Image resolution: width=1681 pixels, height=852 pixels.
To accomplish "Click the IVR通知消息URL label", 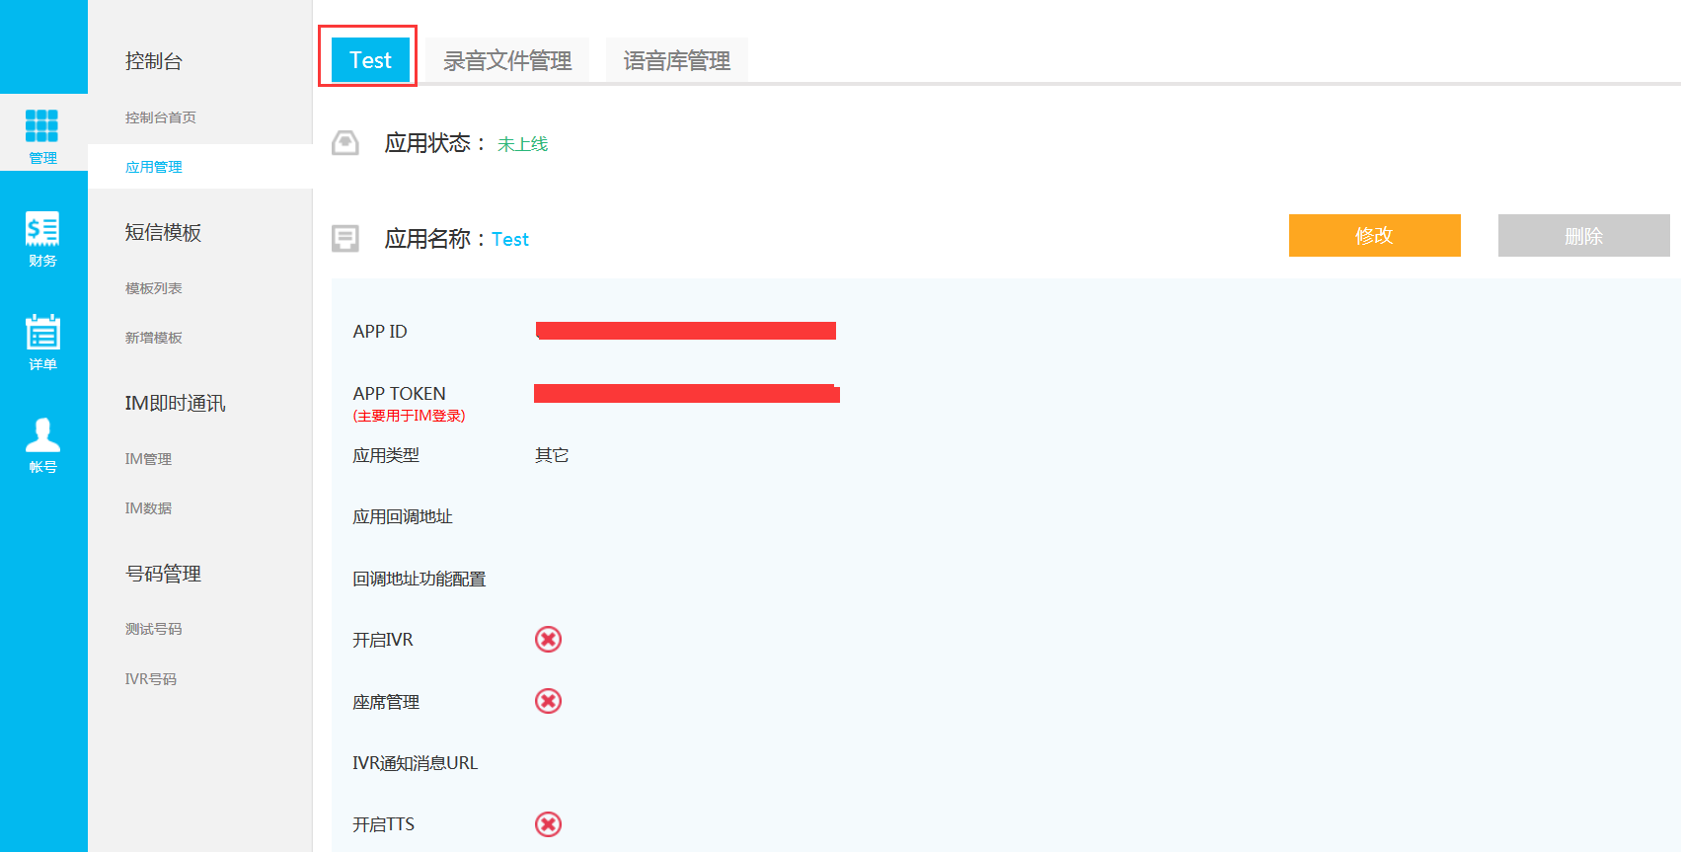I will 415,763.
